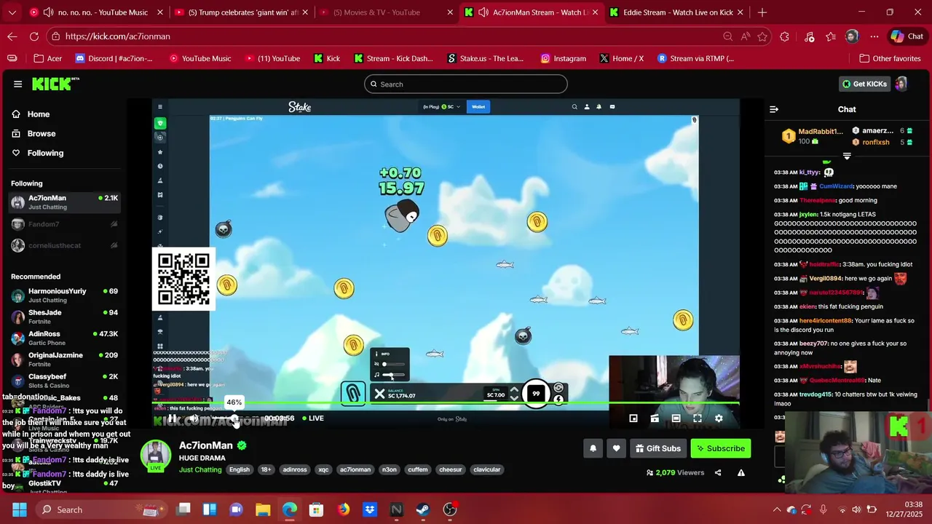
Task: Open AdinRoss recommended channel
Action: [64, 338]
